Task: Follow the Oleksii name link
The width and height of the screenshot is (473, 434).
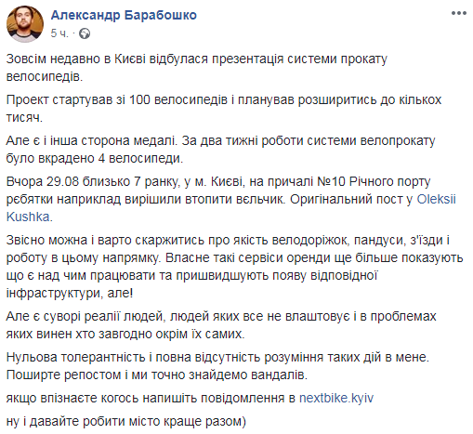Action: (436, 199)
